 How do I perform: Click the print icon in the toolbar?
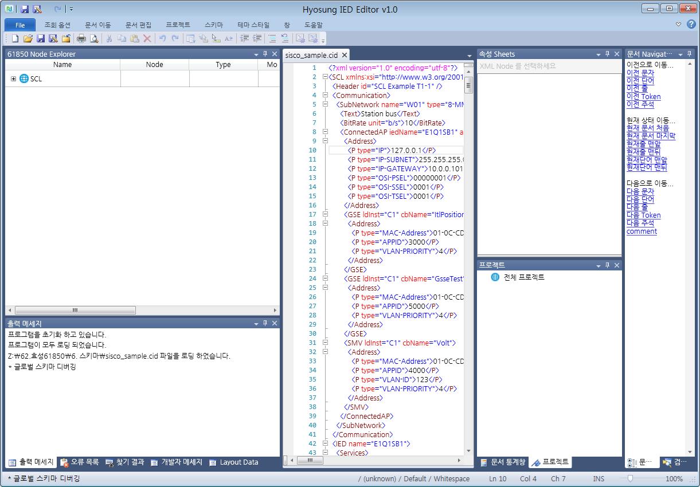[x=81, y=38]
